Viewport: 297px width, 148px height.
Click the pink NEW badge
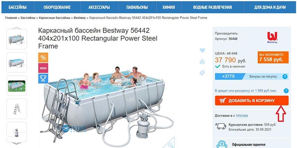[x=43, y=68]
